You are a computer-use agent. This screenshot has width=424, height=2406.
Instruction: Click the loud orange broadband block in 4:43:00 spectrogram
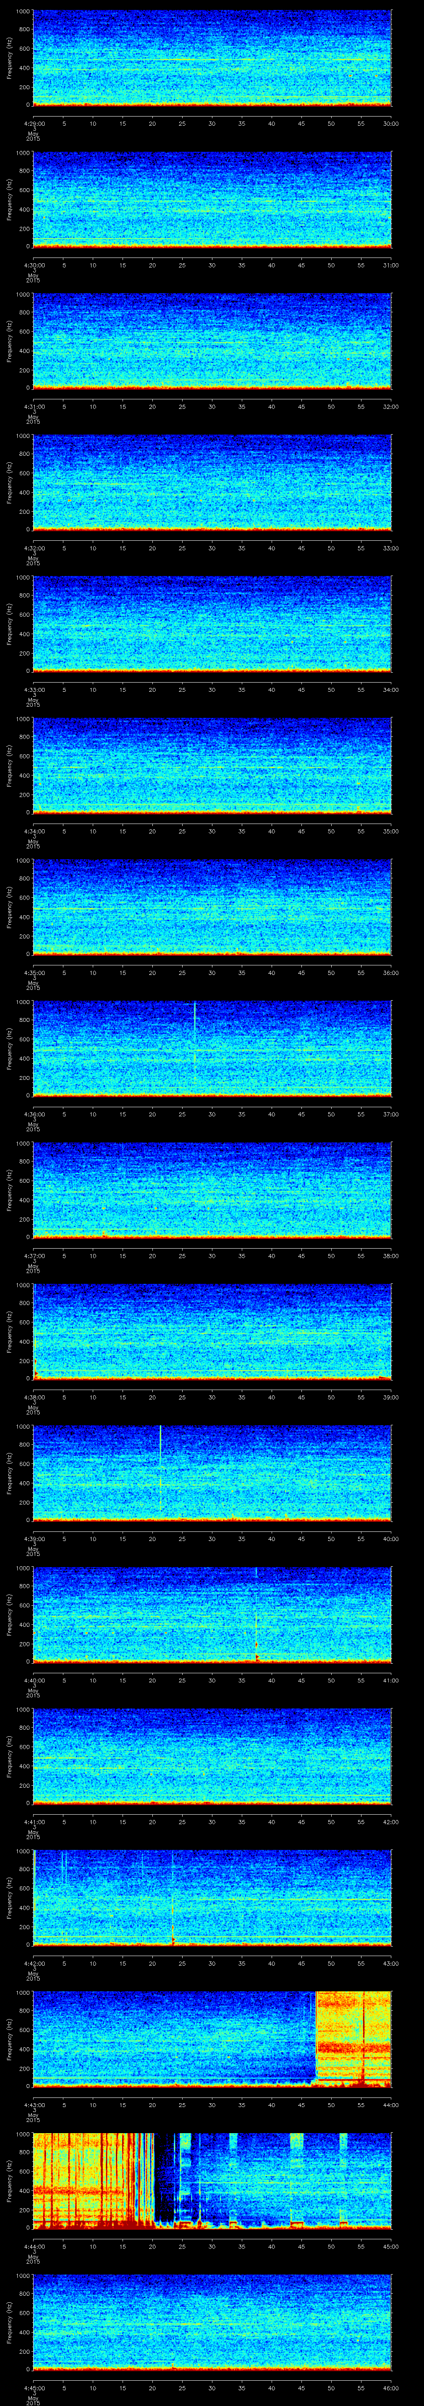pyautogui.click(x=353, y=2038)
